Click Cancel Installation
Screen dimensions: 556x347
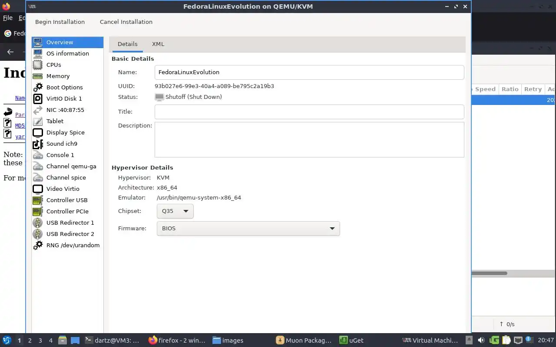pyautogui.click(x=126, y=22)
